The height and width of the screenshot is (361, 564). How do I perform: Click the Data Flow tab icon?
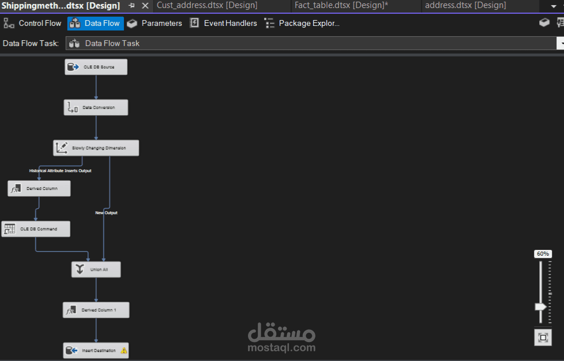[75, 24]
